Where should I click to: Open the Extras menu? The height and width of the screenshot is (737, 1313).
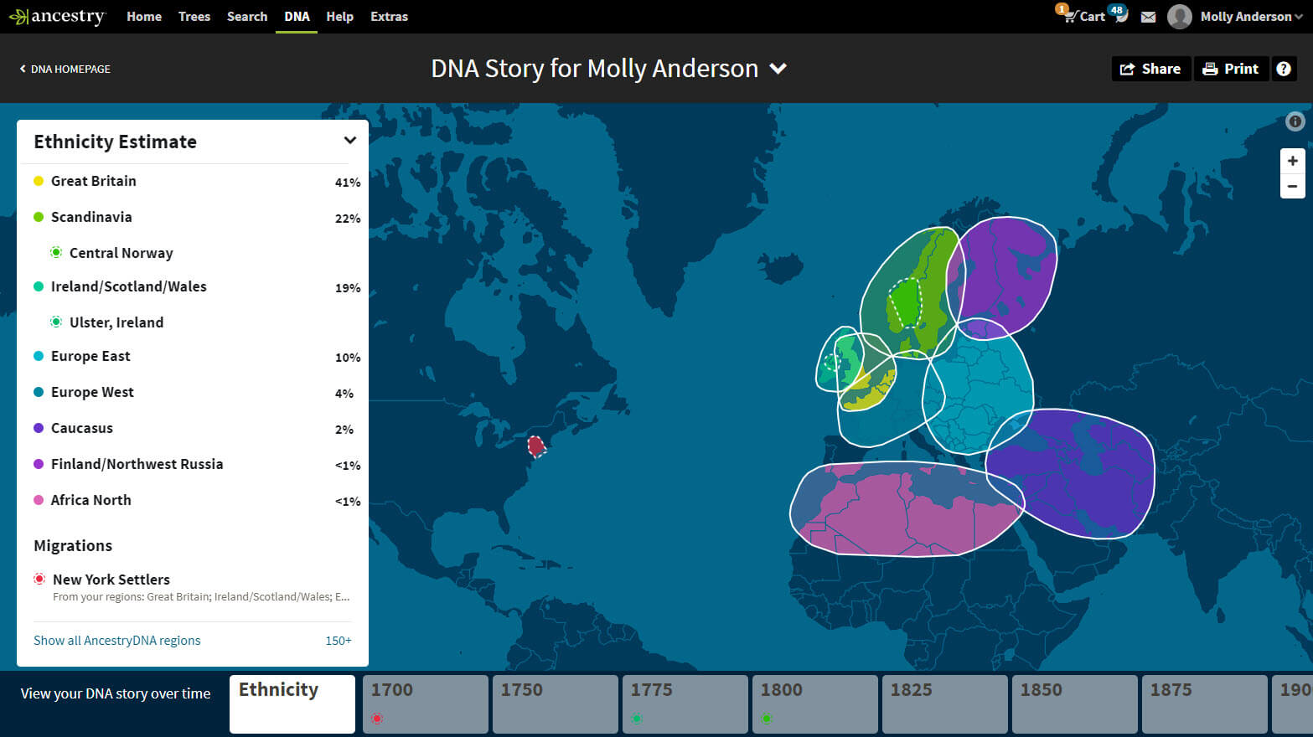(x=390, y=17)
